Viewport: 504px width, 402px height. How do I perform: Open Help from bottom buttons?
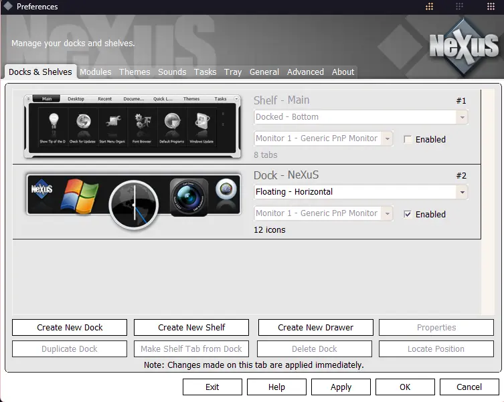pyautogui.click(x=276, y=387)
